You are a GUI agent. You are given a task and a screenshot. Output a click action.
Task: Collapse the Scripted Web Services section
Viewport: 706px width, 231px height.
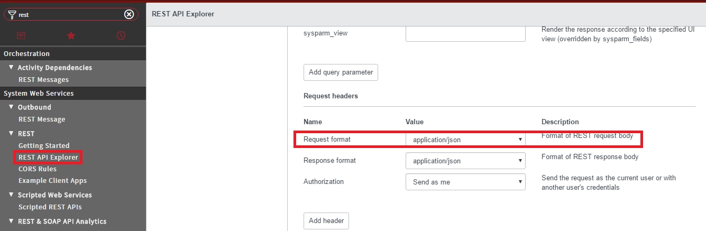(x=11, y=195)
